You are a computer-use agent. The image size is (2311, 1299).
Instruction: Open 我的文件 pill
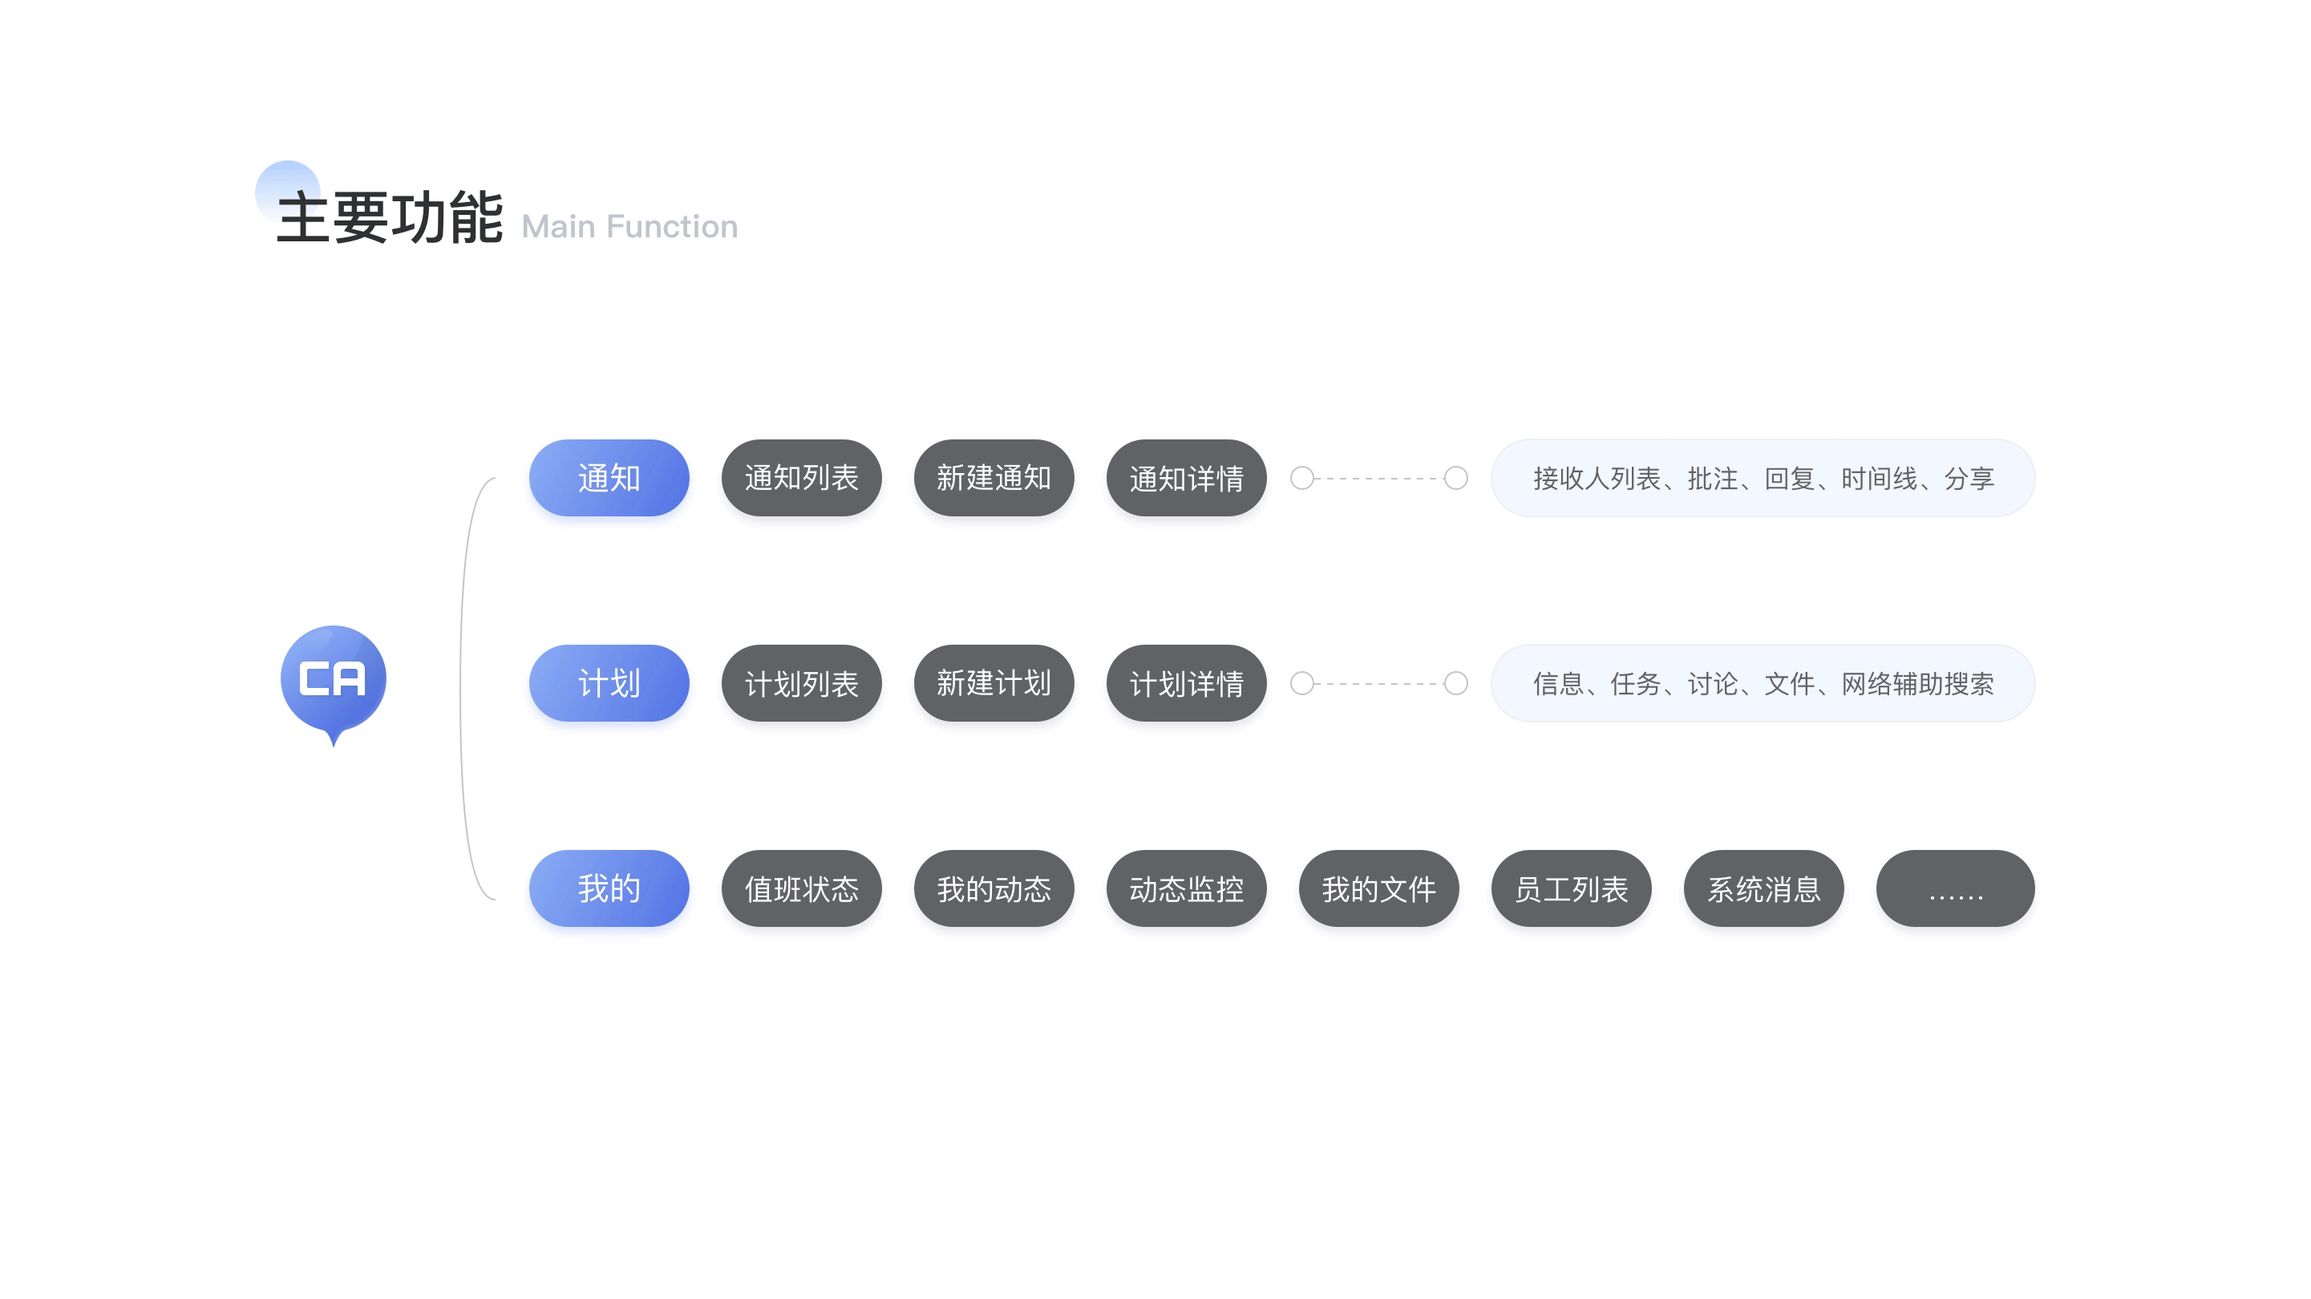click(x=1378, y=888)
